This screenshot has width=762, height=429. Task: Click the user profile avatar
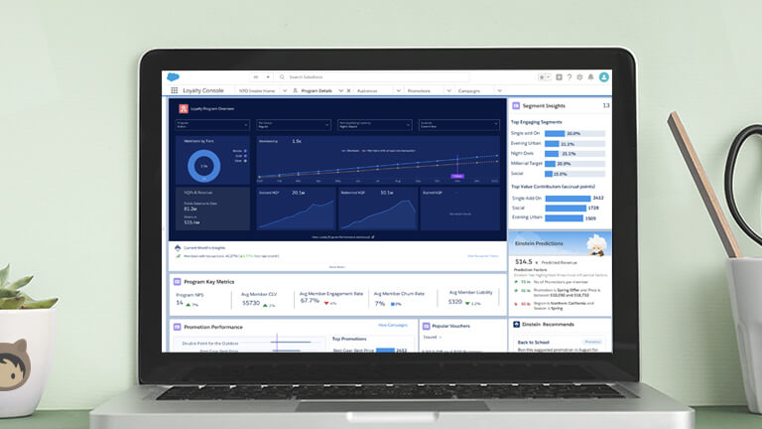[x=604, y=76]
